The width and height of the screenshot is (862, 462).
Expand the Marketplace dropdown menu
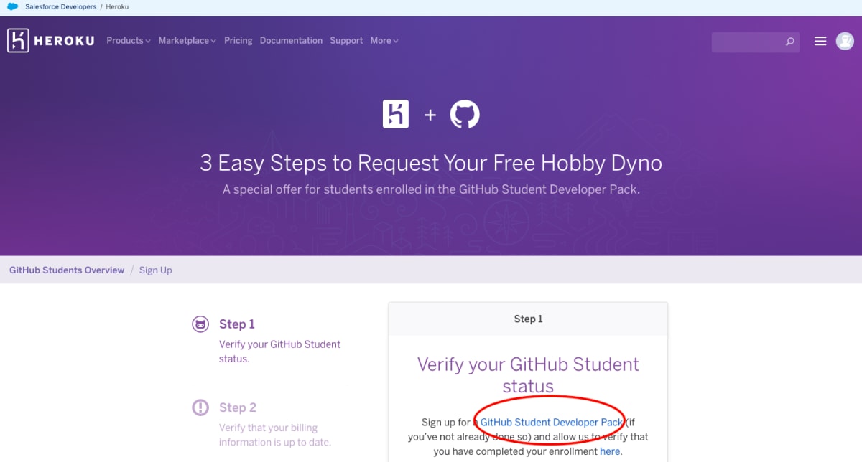point(187,41)
